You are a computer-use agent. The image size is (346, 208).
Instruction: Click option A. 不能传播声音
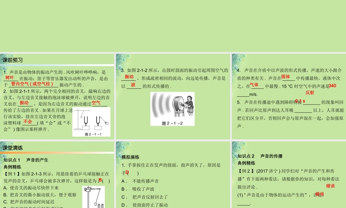click(140, 181)
